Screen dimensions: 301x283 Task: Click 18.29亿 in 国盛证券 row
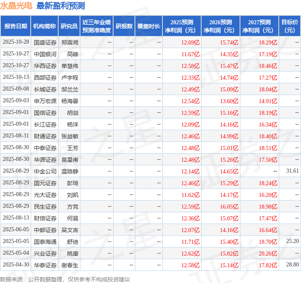[268, 42]
